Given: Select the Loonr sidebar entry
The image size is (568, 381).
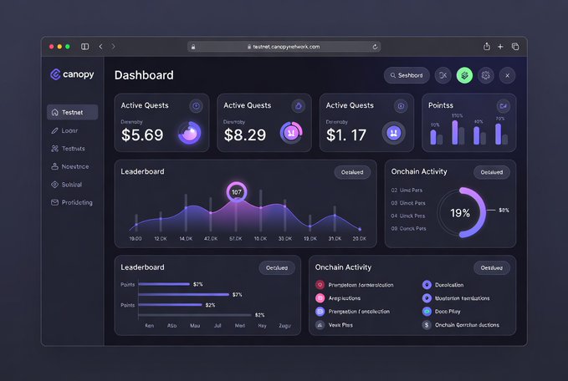Looking at the screenshot, I should click(64, 130).
